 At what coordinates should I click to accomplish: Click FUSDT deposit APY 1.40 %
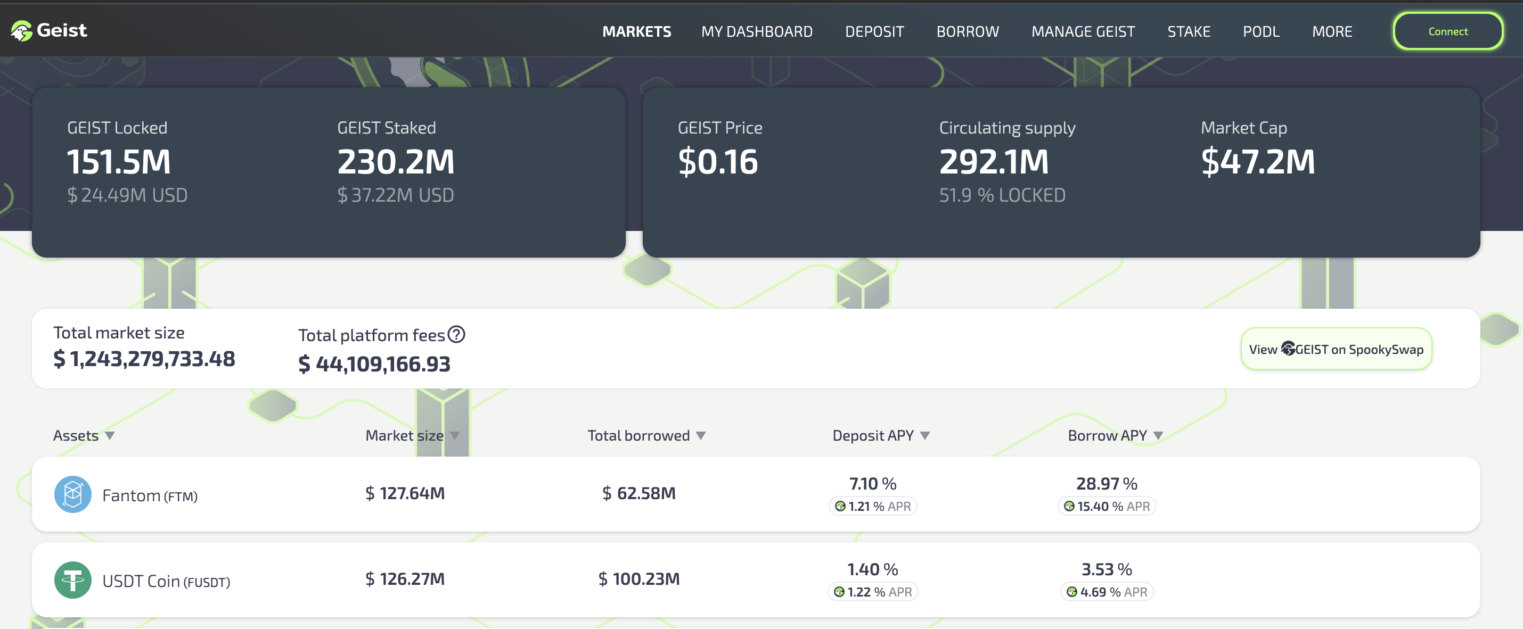click(x=873, y=569)
